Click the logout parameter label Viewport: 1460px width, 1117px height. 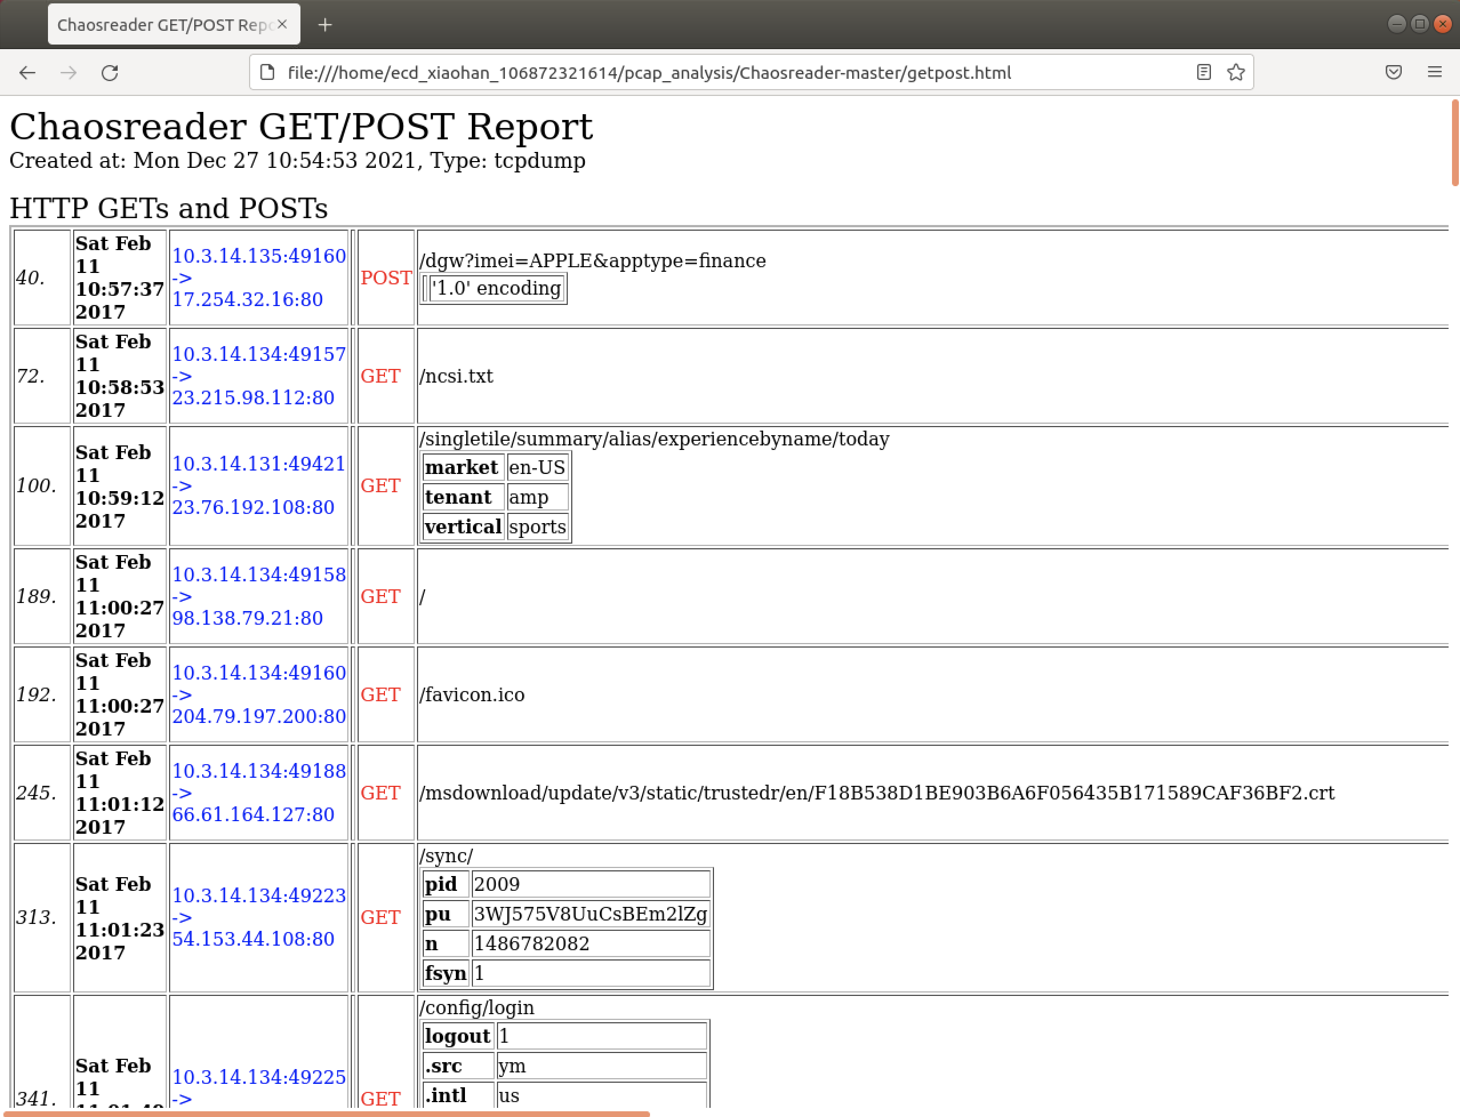point(458,1036)
